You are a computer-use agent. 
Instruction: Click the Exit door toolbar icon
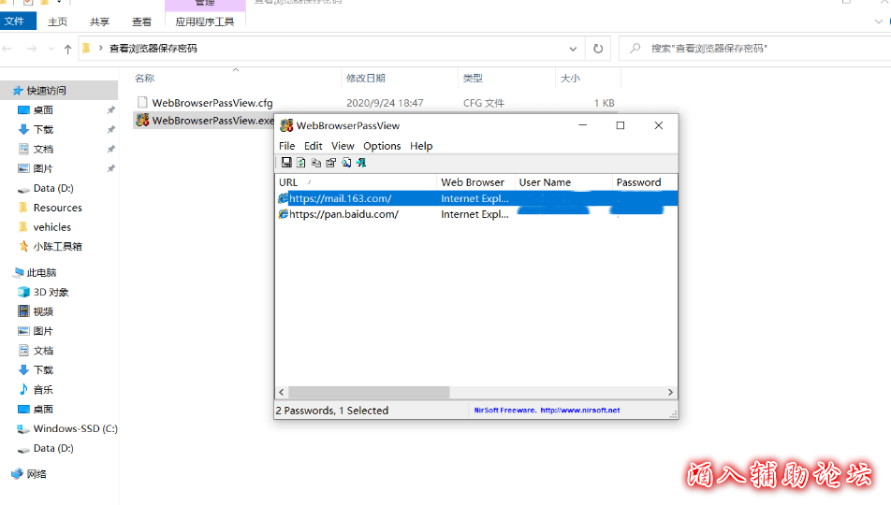(x=361, y=163)
